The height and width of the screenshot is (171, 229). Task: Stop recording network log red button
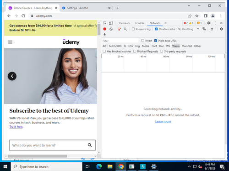coord(104,29)
